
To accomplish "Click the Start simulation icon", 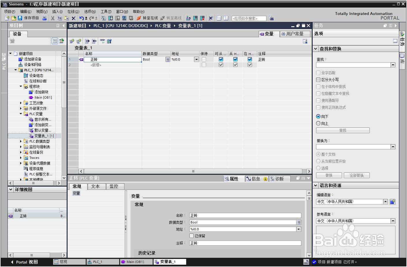I will pyautogui.click(x=124, y=18).
